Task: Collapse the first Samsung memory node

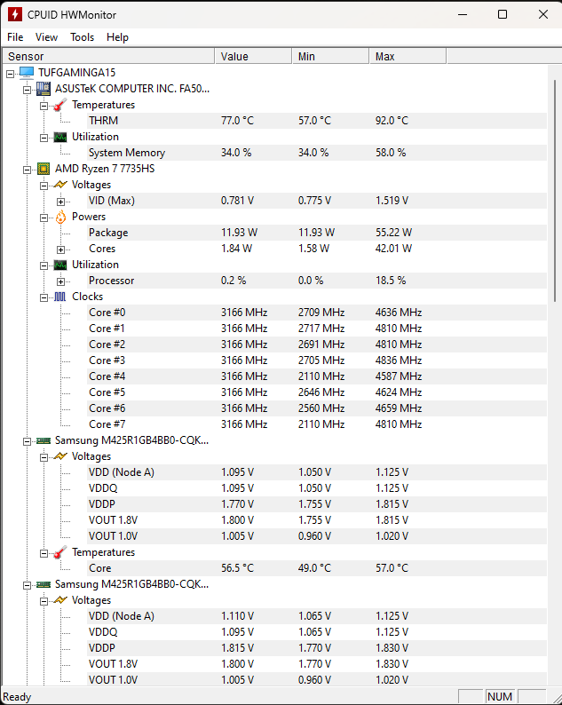Action: tap(27, 441)
